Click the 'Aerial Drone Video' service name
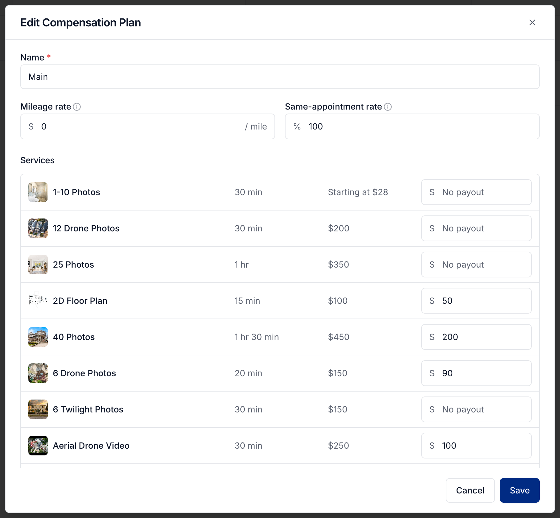 [91, 446]
